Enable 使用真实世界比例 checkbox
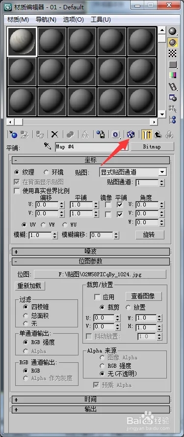Image resolution: width=184 pixels, height=437 pixels. 17,191
